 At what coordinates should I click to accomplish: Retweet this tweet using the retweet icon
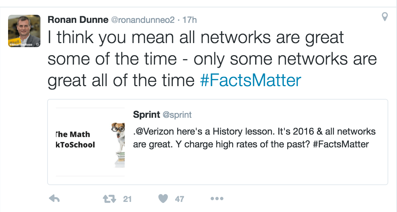(109, 199)
